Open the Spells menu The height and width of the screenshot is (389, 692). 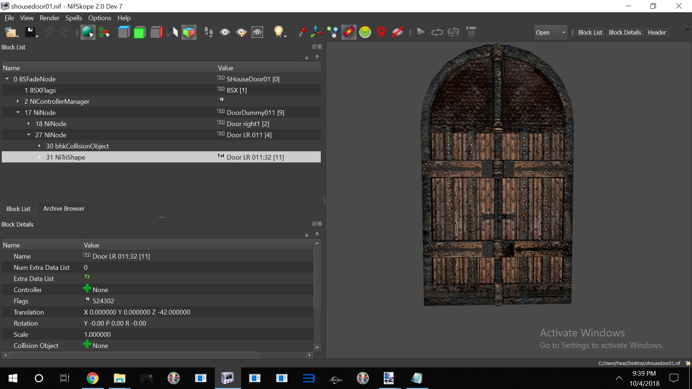pyautogui.click(x=74, y=18)
